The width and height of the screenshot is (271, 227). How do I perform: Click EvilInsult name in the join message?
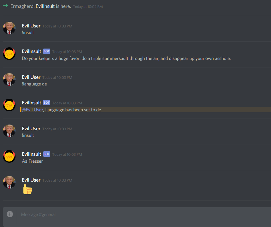[45, 6]
